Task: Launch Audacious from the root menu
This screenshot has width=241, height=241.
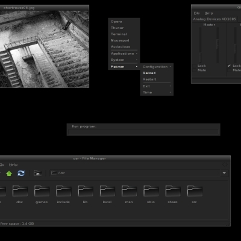Action: pyautogui.click(x=124, y=46)
